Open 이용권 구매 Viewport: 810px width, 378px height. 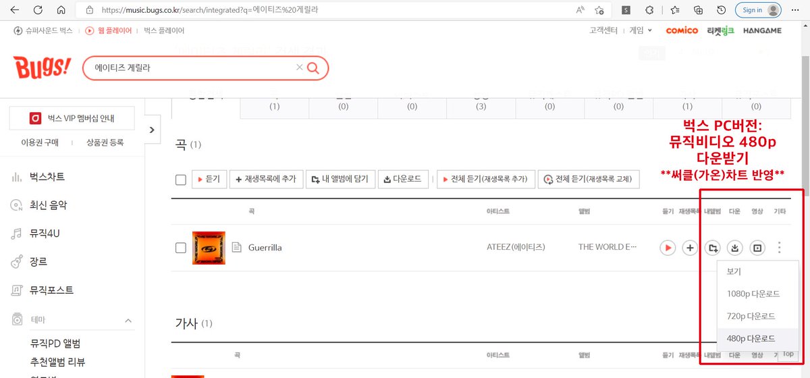(x=40, y=142)
